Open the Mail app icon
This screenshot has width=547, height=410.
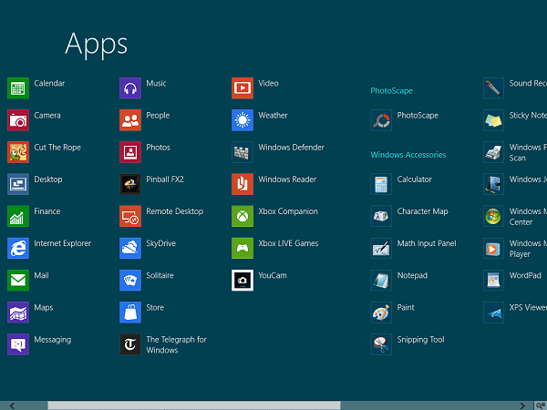tap(18, 281)
